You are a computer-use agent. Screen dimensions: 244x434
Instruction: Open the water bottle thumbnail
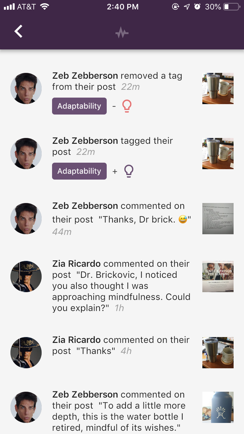(218, 407)
